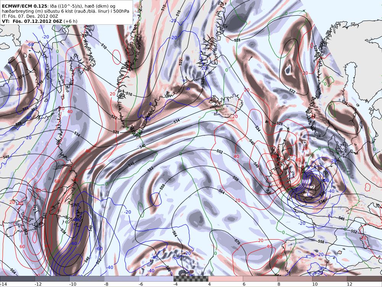The height and width of the screenshot is (287, 382).
Task: Select the darkest brown legend swatch above 12
Action: [364, 279]
